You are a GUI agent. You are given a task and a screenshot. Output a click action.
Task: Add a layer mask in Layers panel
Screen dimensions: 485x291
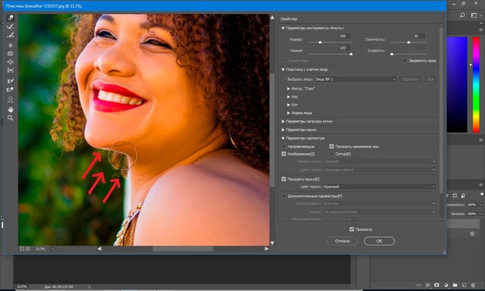436,285
